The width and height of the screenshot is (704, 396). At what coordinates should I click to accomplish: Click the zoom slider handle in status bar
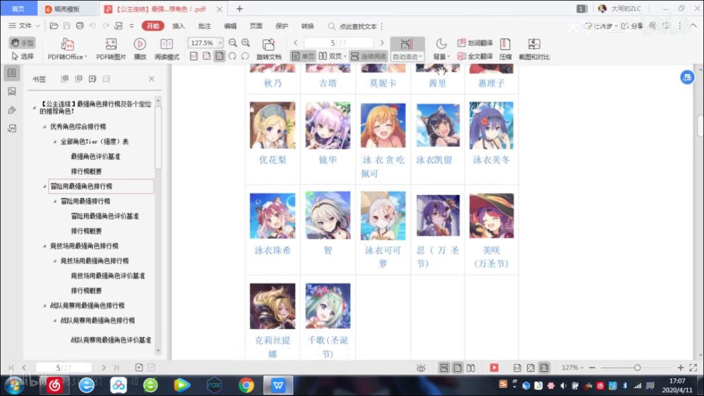pyautogui.click(x=637, y=368)
